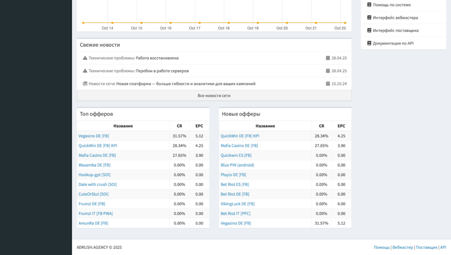Click the Oct 14 chart data point
This screenshot has height=255, width=451.
(112, 23)
